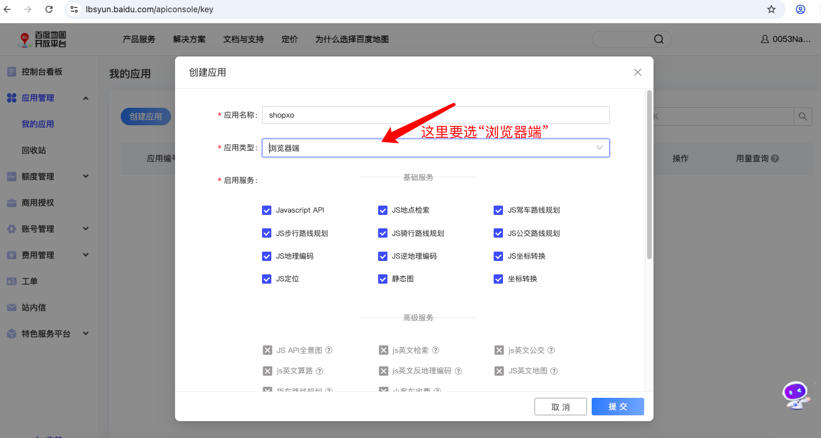The height and width of the screenshot is (438, 821).
Task: Expand the 额度管理 chevron
Action: coord(86,176)
